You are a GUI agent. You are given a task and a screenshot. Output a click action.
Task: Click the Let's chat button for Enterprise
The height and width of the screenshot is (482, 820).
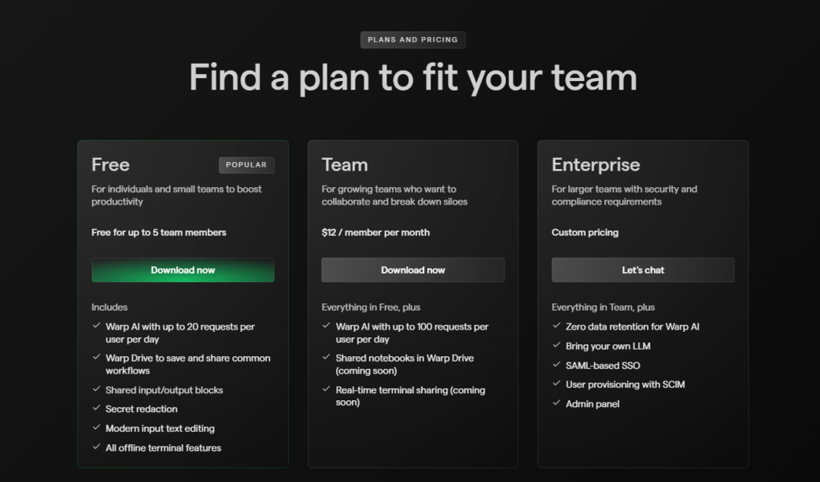click(x=642, y=270)
